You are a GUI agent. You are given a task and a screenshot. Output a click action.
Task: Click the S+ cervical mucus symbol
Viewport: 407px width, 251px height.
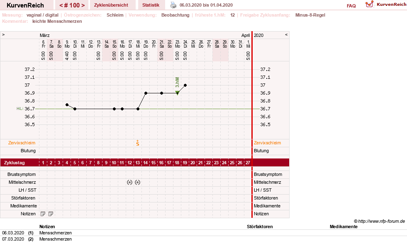click(x=138, y=143)
